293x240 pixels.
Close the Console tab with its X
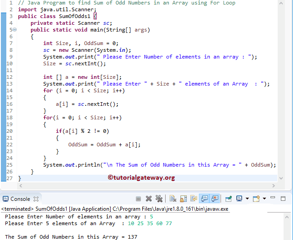click(36, 199)
